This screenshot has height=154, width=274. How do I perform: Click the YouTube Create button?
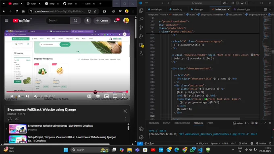tap(102, 21)
